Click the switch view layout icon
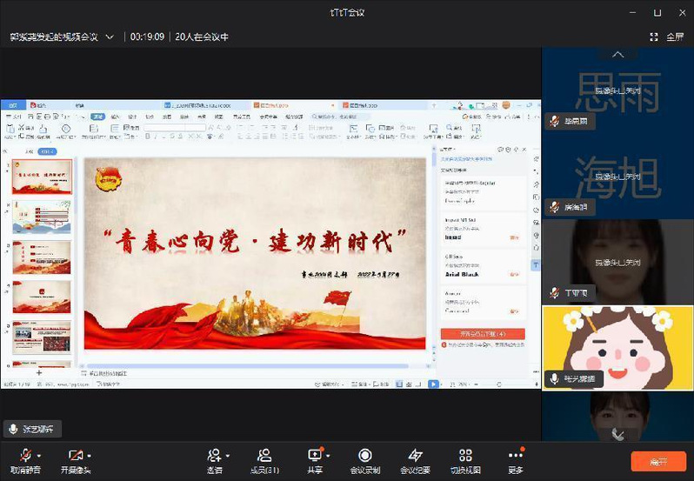 click(465, 457)
